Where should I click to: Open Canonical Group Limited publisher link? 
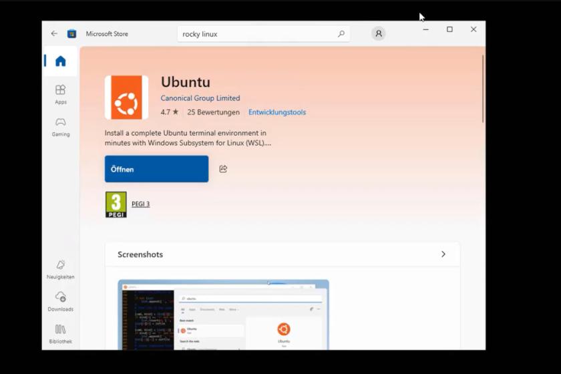(200, 98)
